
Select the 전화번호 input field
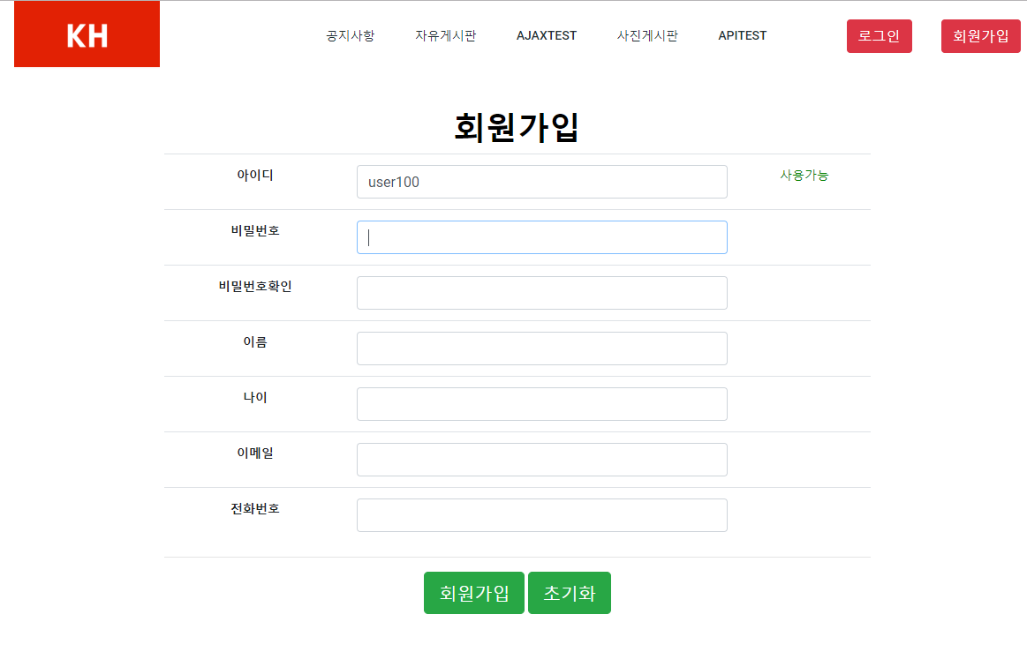[x=541, y=516]
